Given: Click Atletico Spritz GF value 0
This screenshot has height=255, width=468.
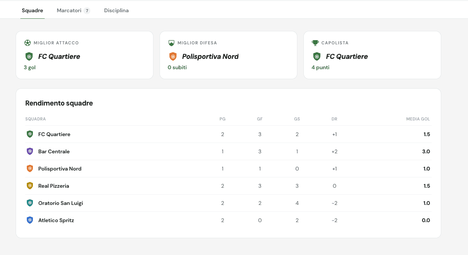Looking at the screenshot, I should click(260, 220).
